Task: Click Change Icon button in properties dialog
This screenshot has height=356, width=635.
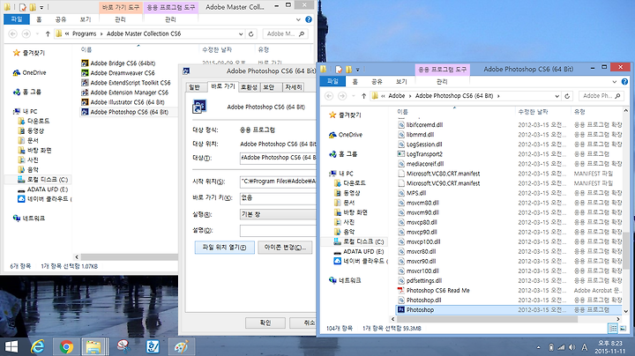Action: (285, 248)
